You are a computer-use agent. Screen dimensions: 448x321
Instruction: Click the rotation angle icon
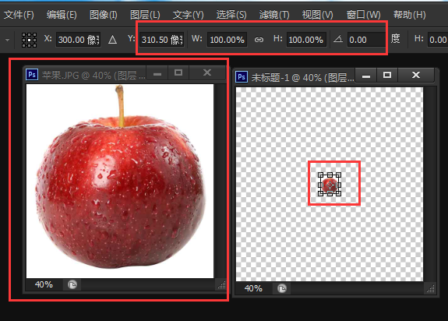click(x=338, y=39)
